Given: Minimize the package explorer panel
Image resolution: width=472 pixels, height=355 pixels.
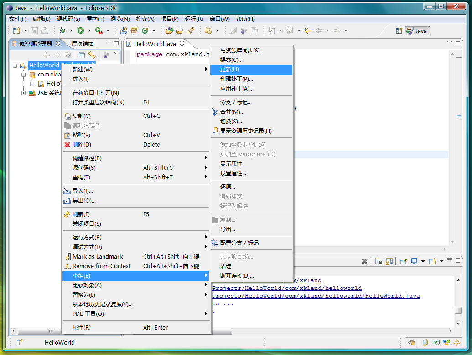Looking at the screenshot, I should [x=108, y=42].
